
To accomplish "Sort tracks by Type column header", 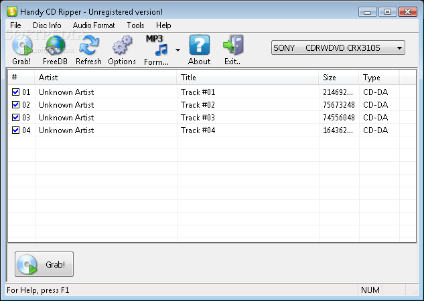I will [379, 78].
